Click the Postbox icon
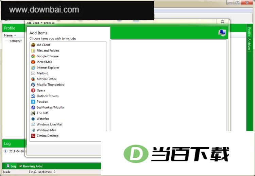The width and height of the screenshot is (255, 176). point(33,102)
